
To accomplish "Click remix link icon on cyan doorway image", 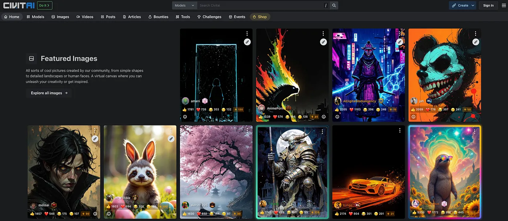I will (x=247, y=42).
